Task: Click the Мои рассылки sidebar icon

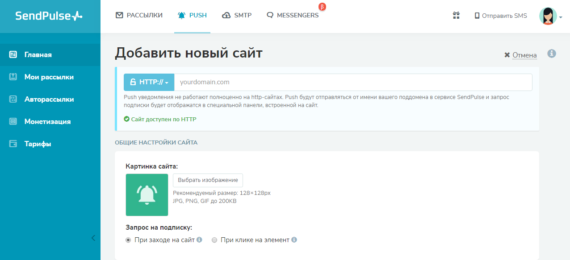Action: point(13,77)
